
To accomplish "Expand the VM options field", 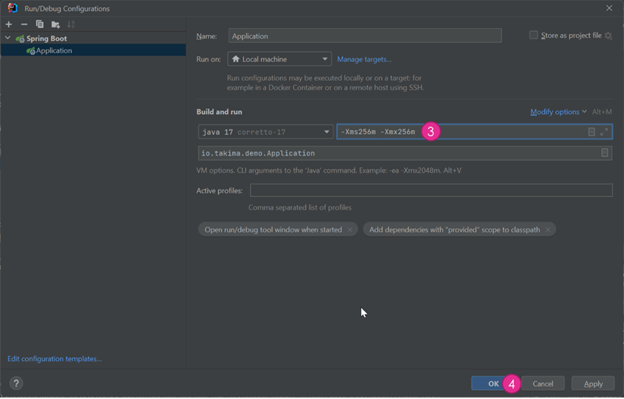I will click(604, 132).
